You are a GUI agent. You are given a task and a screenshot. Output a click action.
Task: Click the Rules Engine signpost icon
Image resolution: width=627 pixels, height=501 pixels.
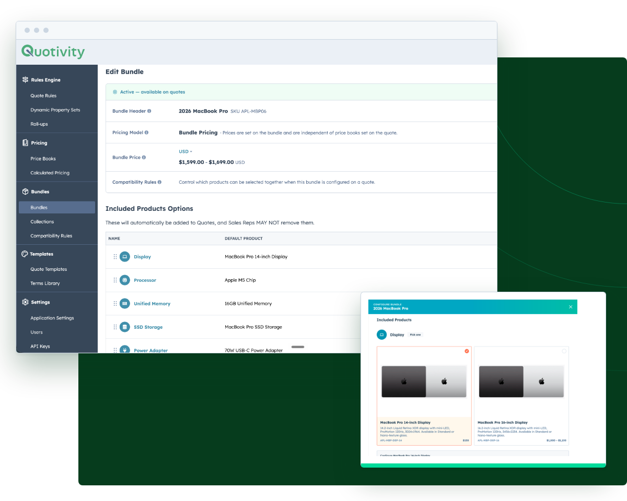(25, 80)
